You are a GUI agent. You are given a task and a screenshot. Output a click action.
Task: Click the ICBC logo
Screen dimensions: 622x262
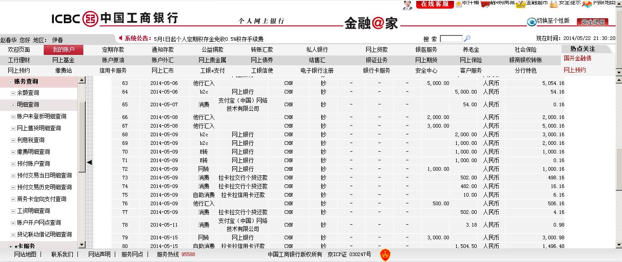pyautogui.click(x=115, y=19)
